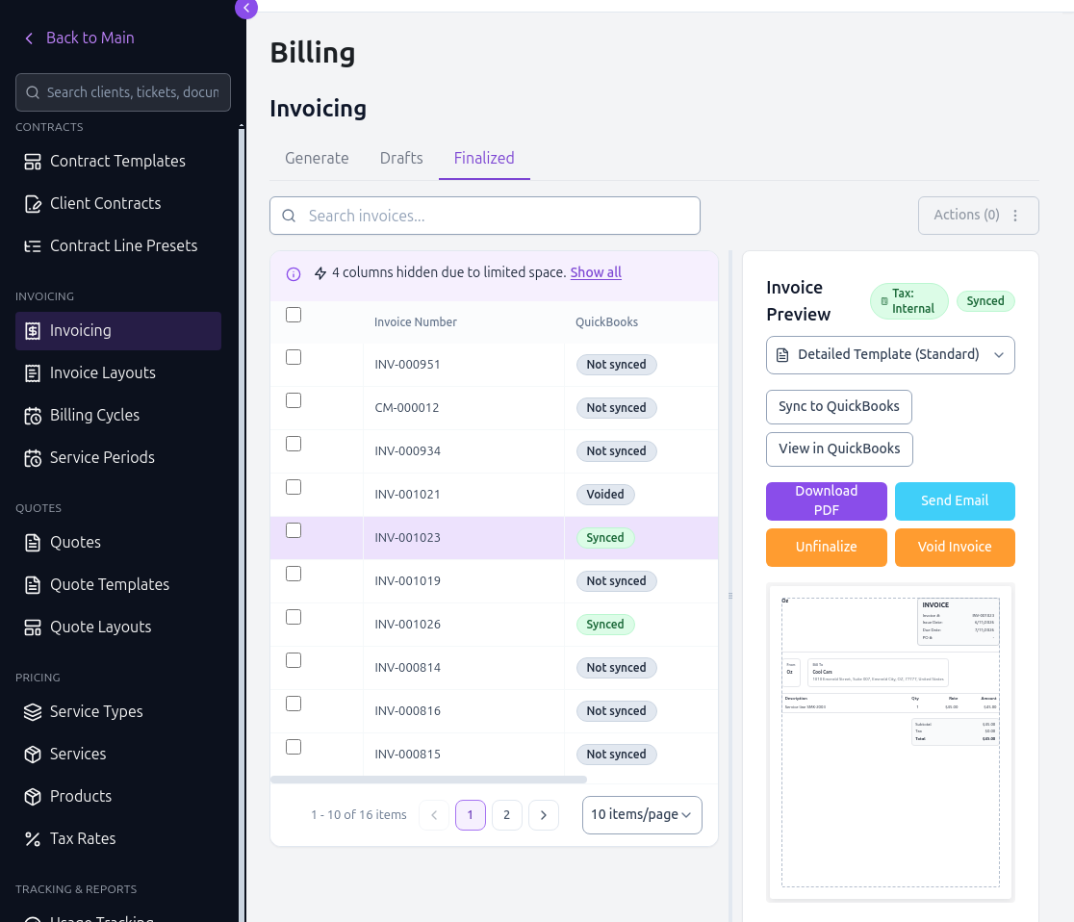
Task: Click the horizontal scrollbar under the invoice table
Action: point(429,780)
